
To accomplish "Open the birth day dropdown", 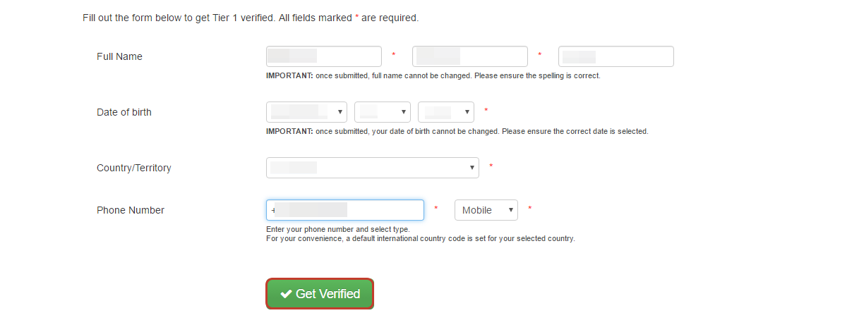I will coord(383,112).
